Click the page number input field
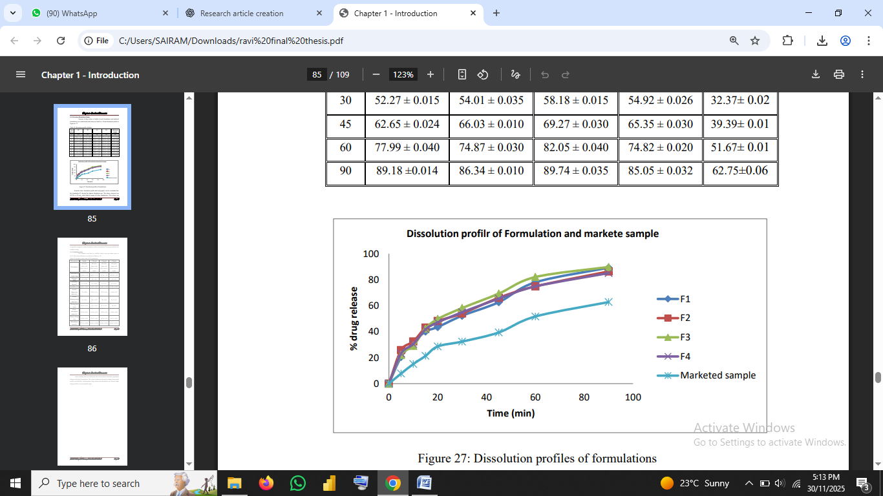 coord(317,74)
